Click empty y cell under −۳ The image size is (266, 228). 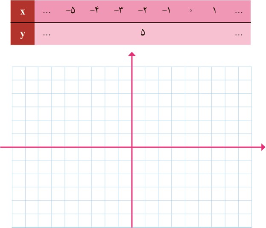pos(119,34)
